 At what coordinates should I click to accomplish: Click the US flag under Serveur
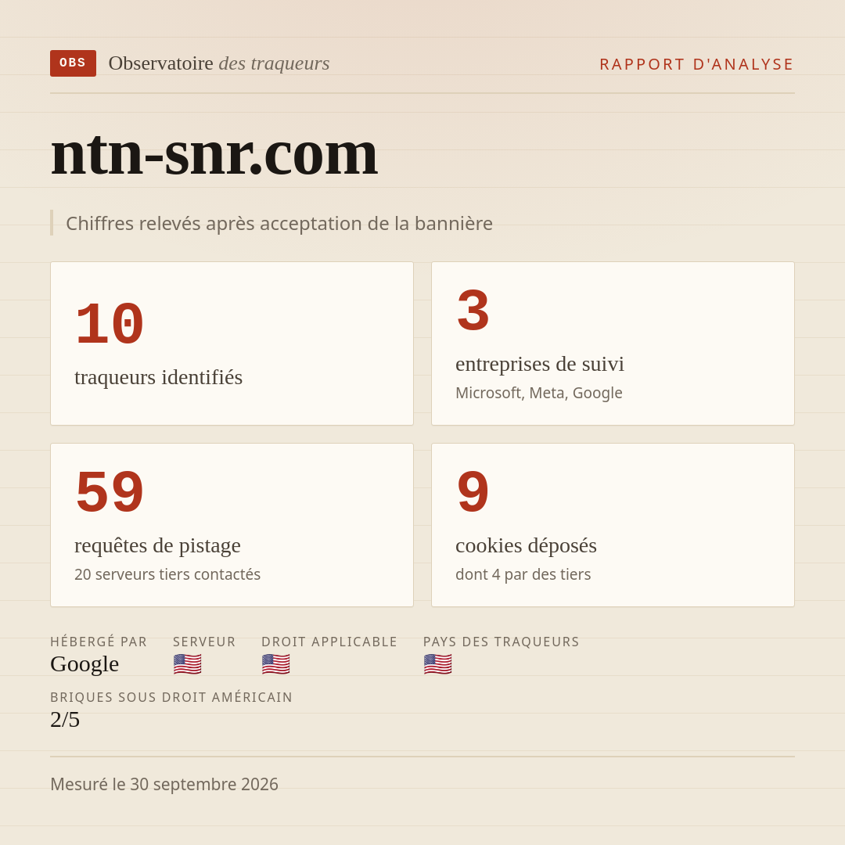pos(188,664)
